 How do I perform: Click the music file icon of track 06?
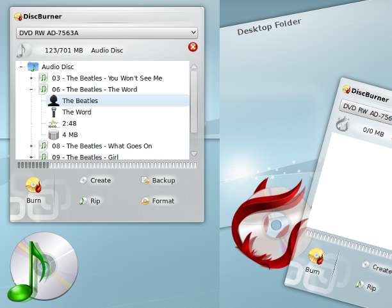coord(44,89)
